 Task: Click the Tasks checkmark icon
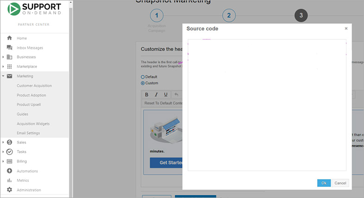point(9,152)
